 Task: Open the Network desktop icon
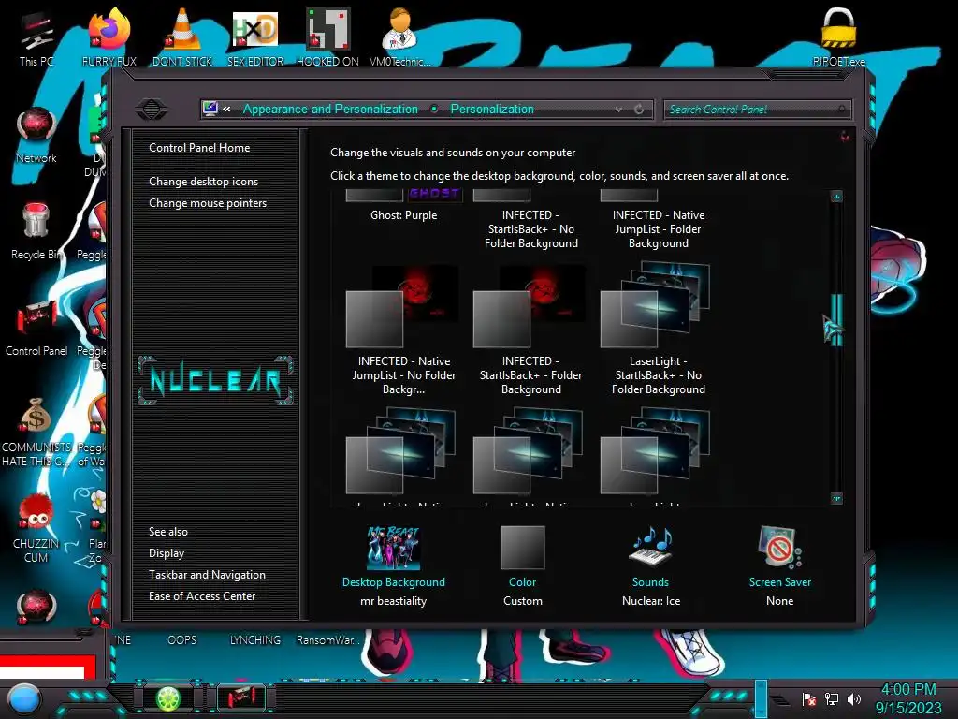click(36, 135)
